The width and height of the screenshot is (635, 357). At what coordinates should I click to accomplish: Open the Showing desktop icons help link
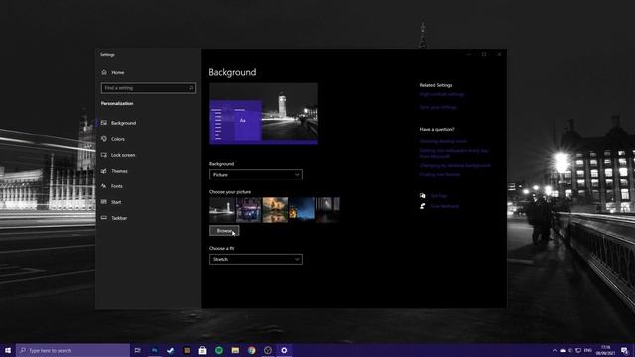pos(444,141)
